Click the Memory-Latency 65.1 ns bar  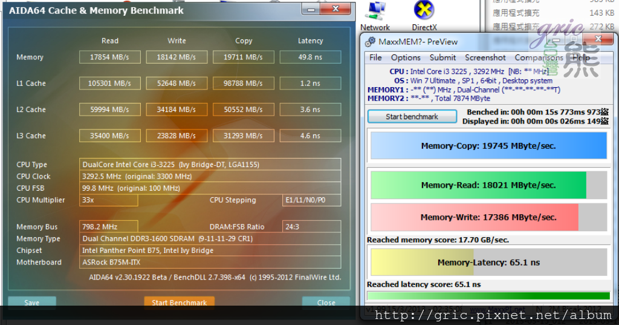coord(488,262)
